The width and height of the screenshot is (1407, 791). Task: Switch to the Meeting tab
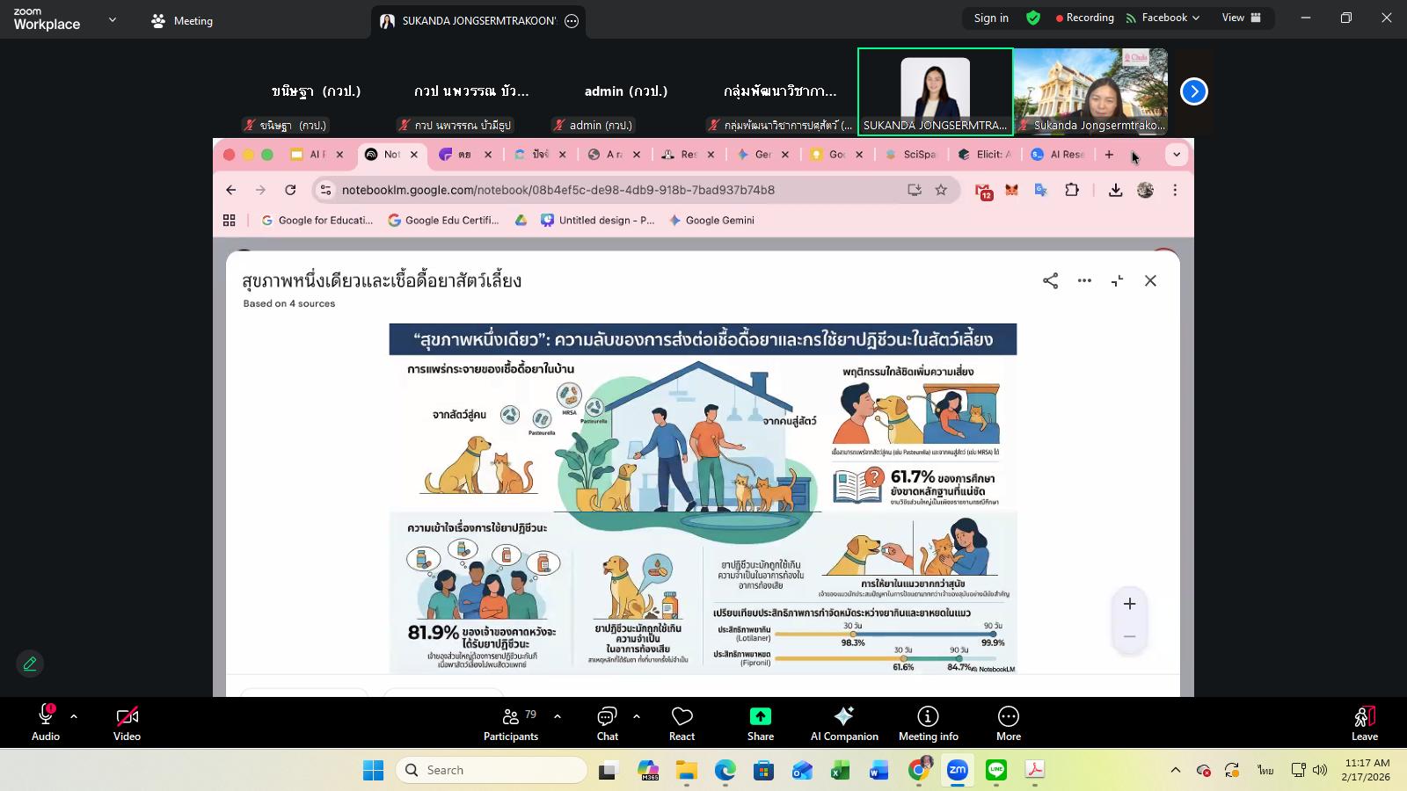(182, 20)
